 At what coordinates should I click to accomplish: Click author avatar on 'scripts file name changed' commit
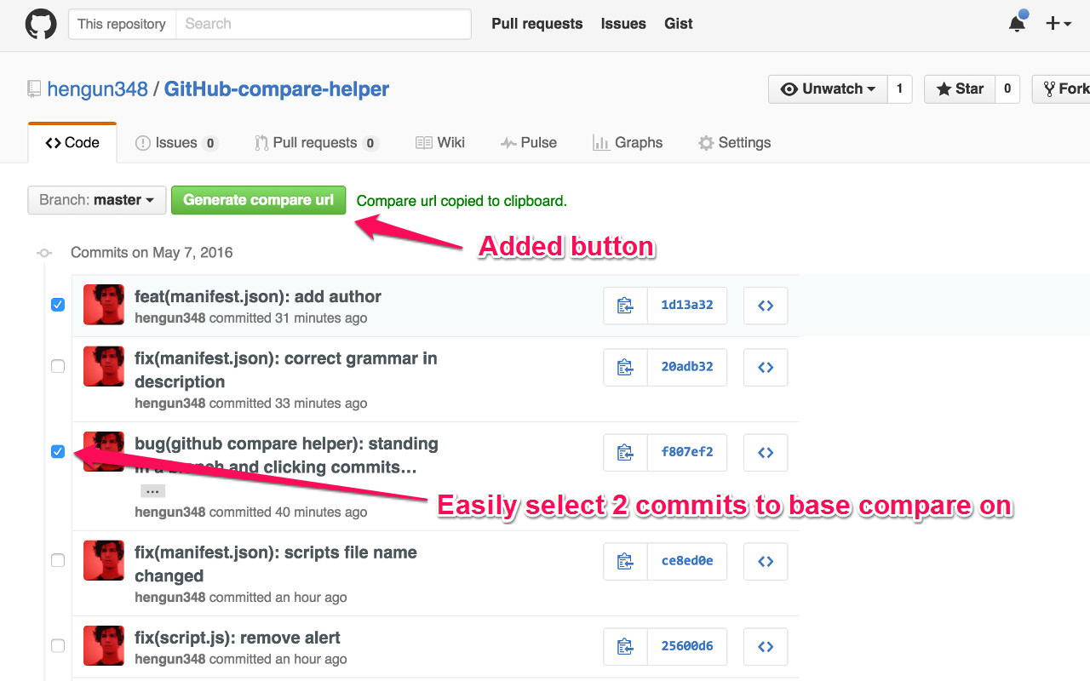point(104,560)
